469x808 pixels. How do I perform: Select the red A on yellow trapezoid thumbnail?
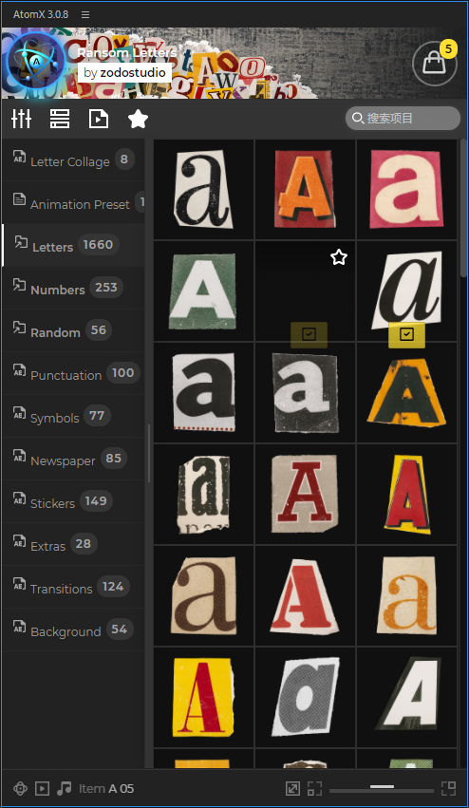point(406,494)
